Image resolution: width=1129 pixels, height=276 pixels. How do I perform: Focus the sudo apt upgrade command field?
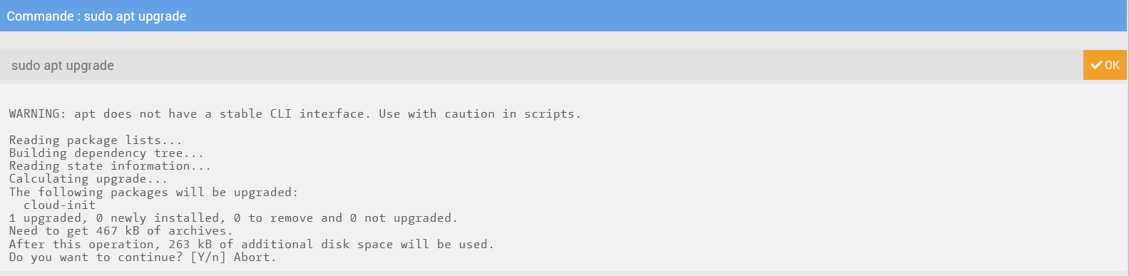pos(541,65)
